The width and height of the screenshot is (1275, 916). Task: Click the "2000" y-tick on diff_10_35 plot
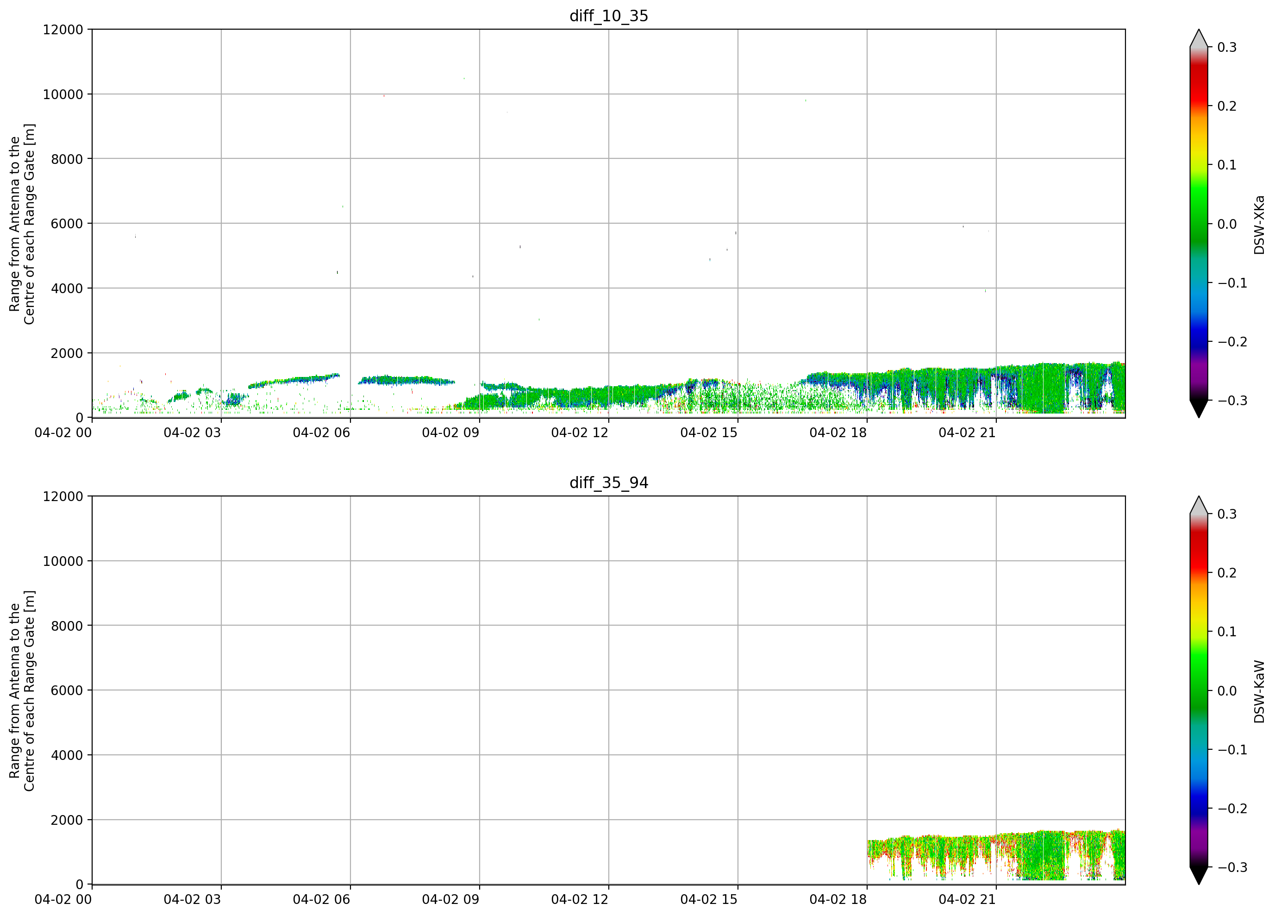pos(67,353)
